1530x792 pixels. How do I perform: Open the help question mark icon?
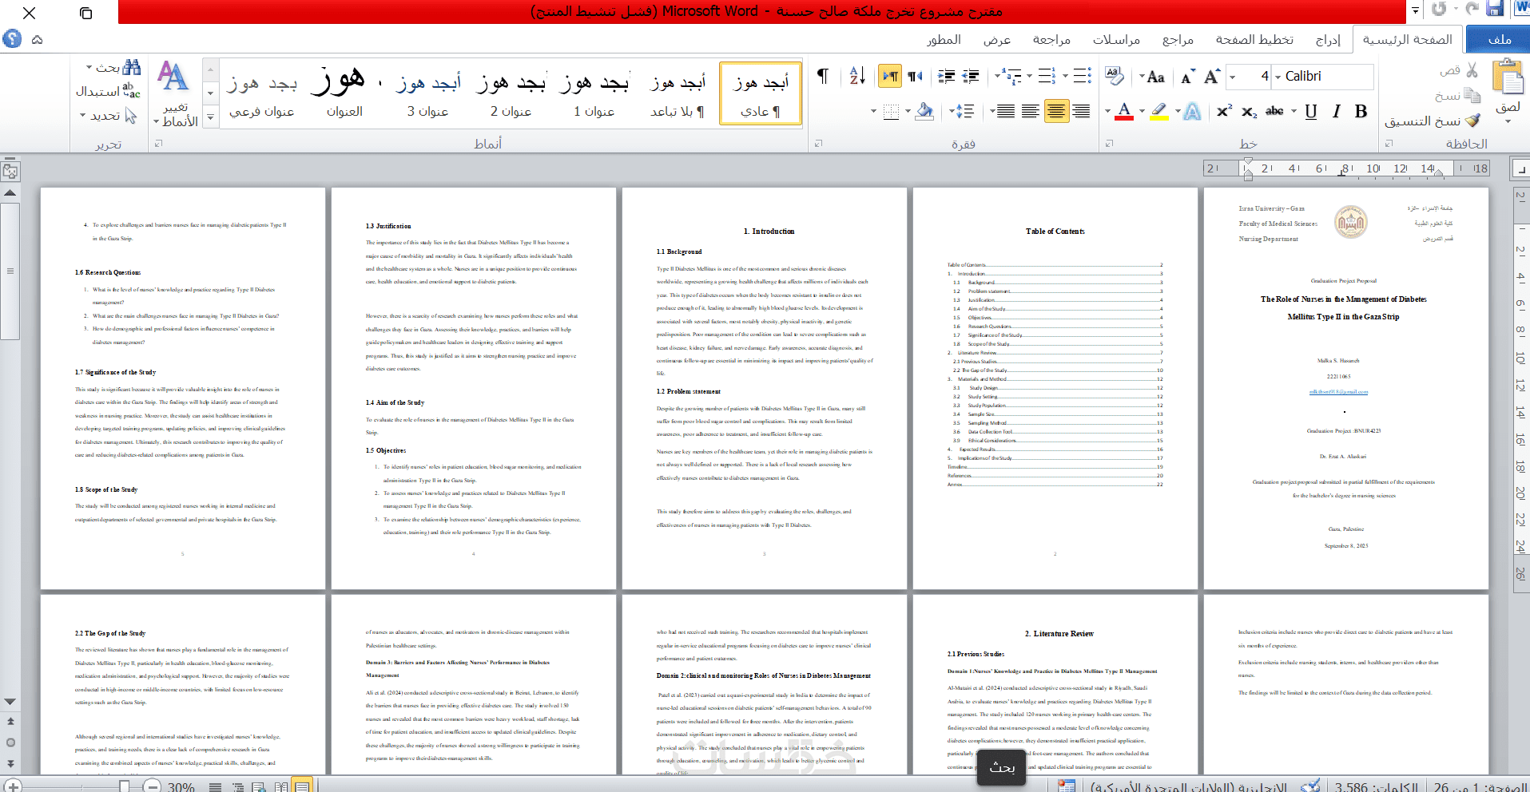(12, 38)
